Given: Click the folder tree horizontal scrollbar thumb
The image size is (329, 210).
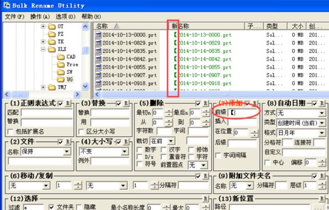Looking at the screenshot, I should (20, 94).
